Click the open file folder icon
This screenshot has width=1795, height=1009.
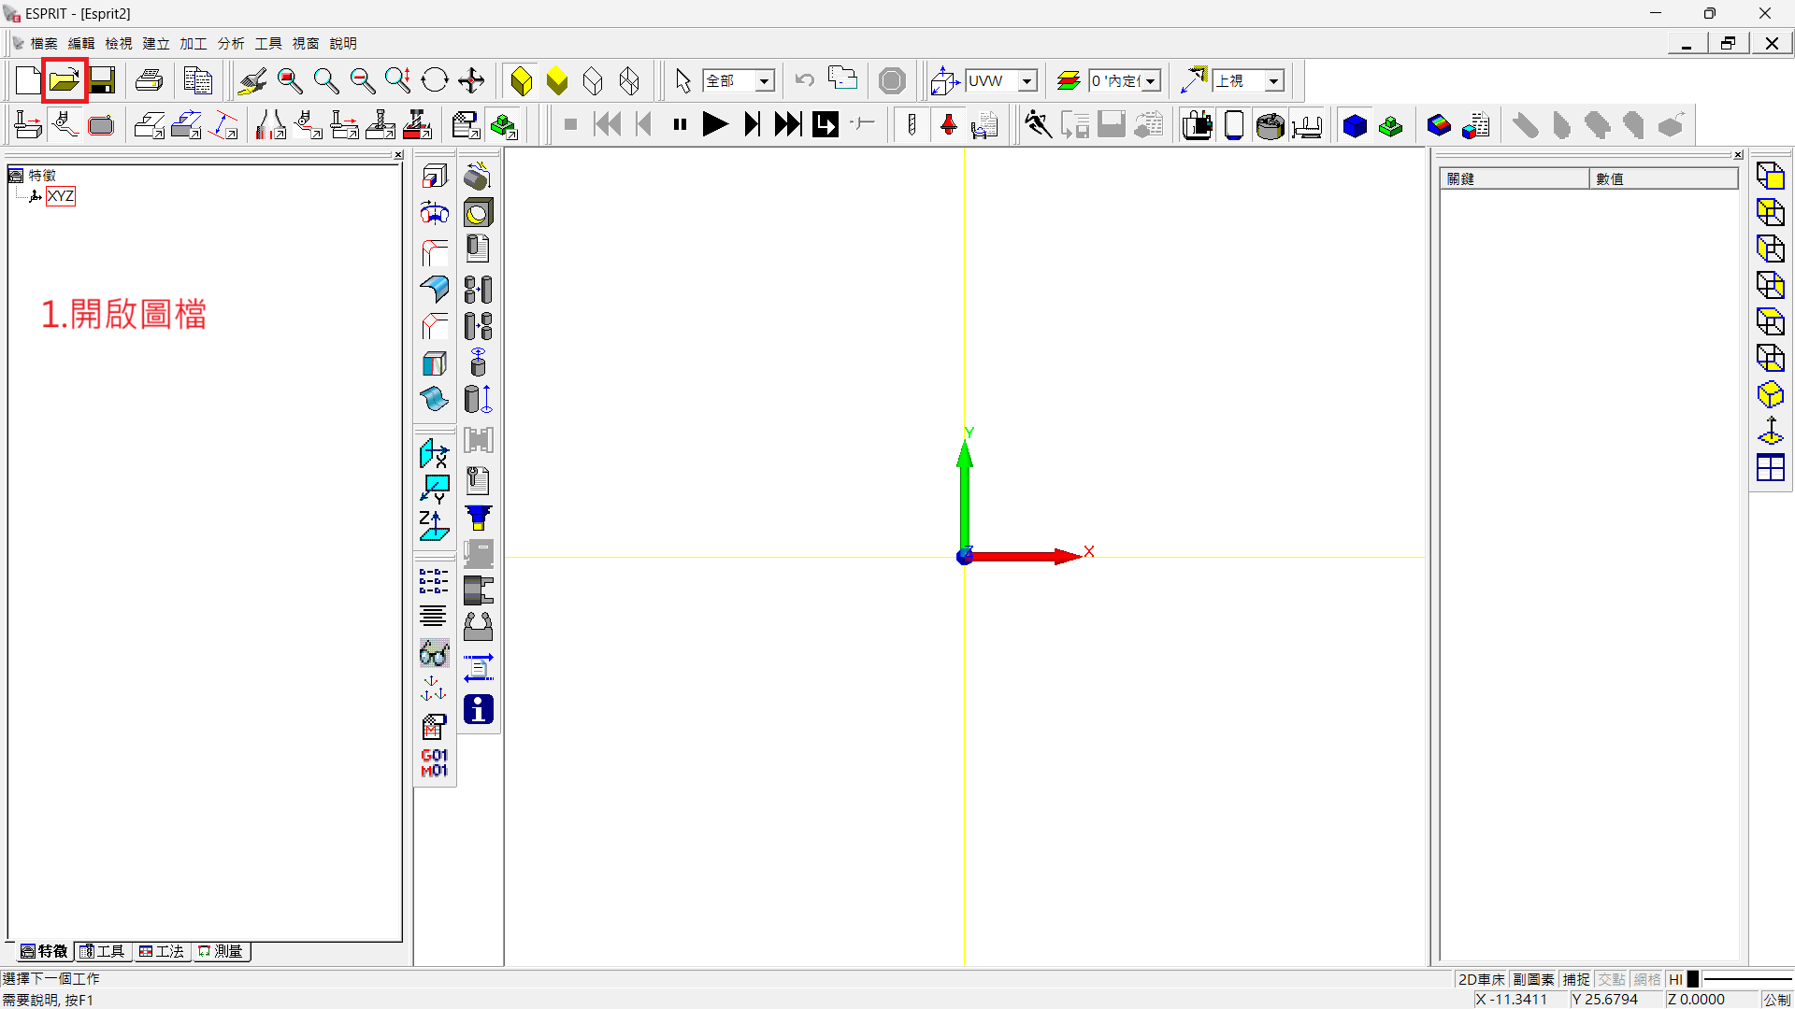[x=64, y=81]
